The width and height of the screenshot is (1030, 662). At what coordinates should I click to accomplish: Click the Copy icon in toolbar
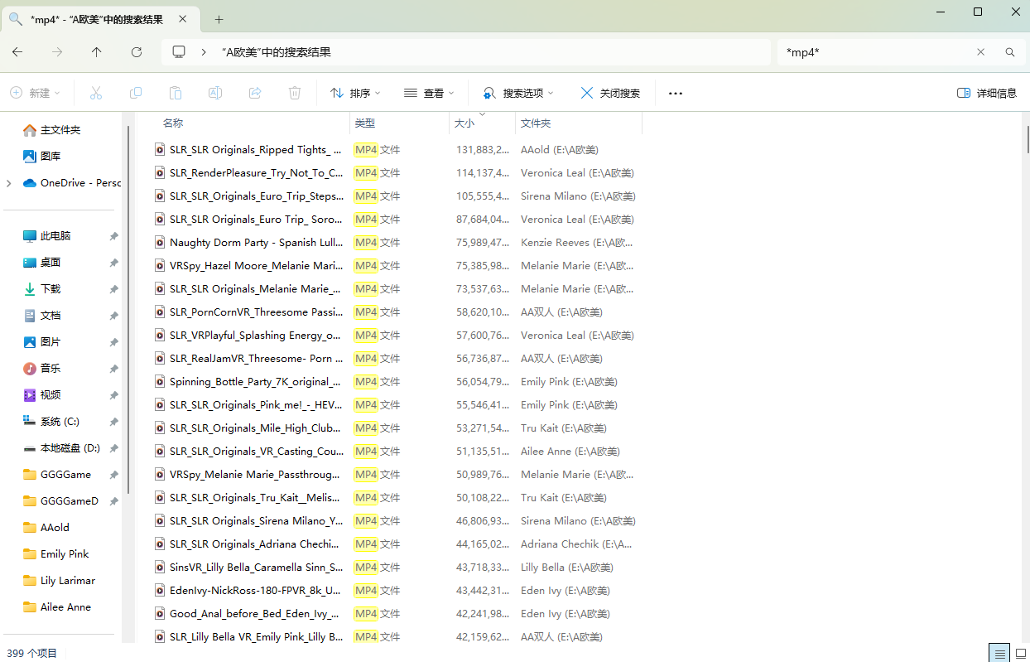pyautogui.click(x=136, y=93)
